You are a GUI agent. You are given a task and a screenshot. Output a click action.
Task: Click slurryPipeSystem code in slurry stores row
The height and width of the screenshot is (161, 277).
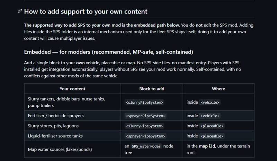point(144,126)
